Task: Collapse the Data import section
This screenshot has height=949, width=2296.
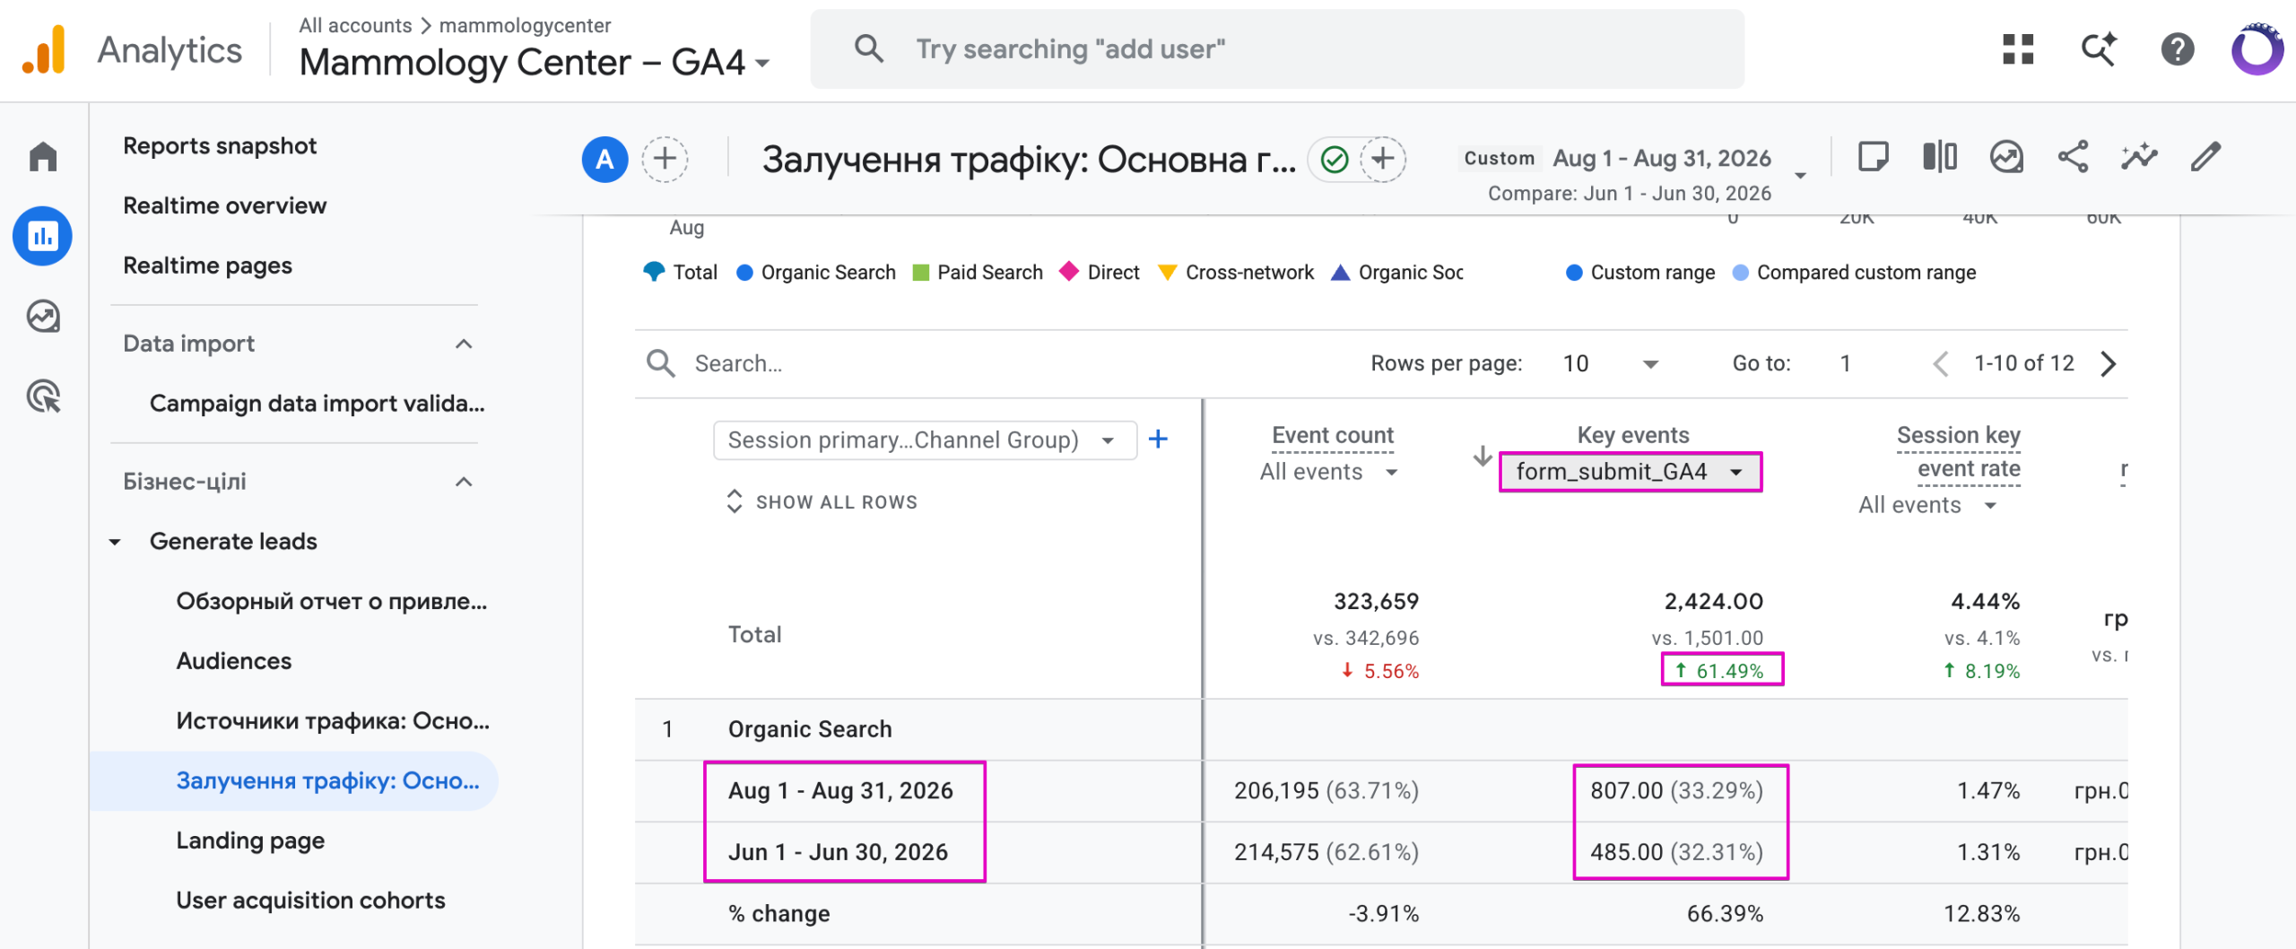Action: click(x=464, y=344)
